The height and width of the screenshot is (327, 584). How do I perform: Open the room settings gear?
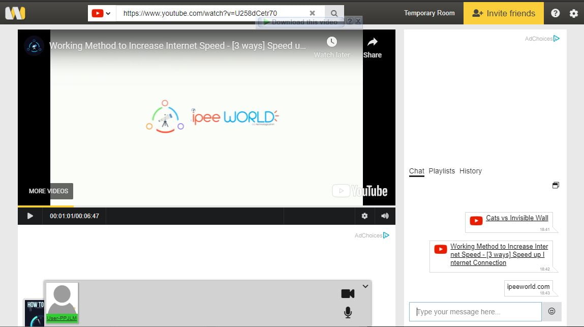coord(574,13)
